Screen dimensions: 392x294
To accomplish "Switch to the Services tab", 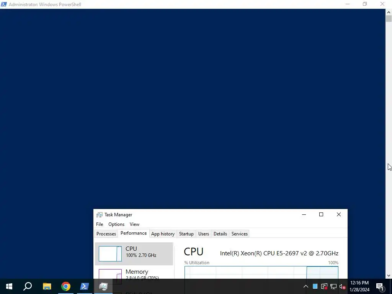I will point(240,234).
